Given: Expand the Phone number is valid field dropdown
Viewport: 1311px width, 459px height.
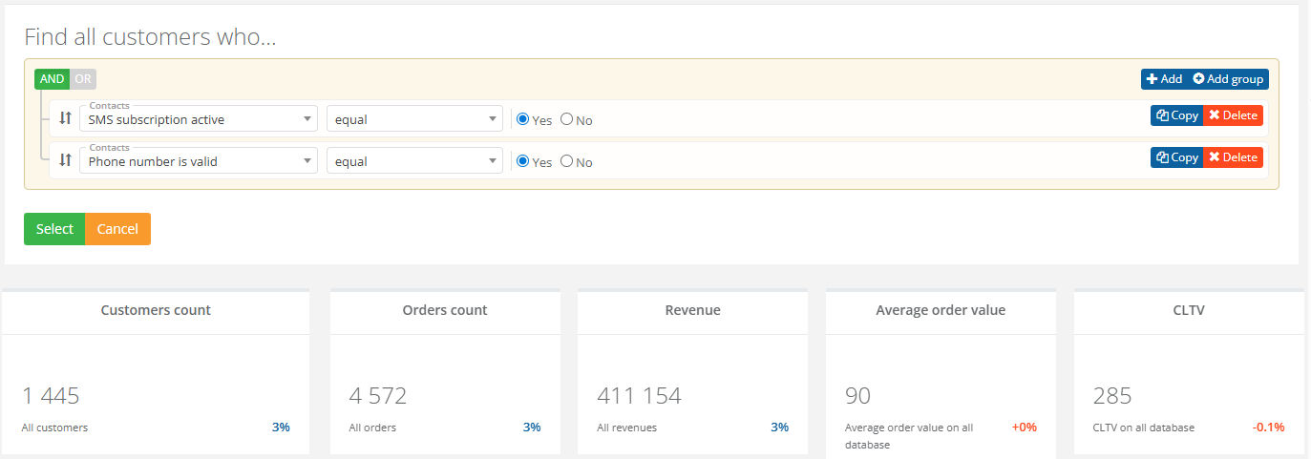Looking at the screenshot, I should pos(199,161).
